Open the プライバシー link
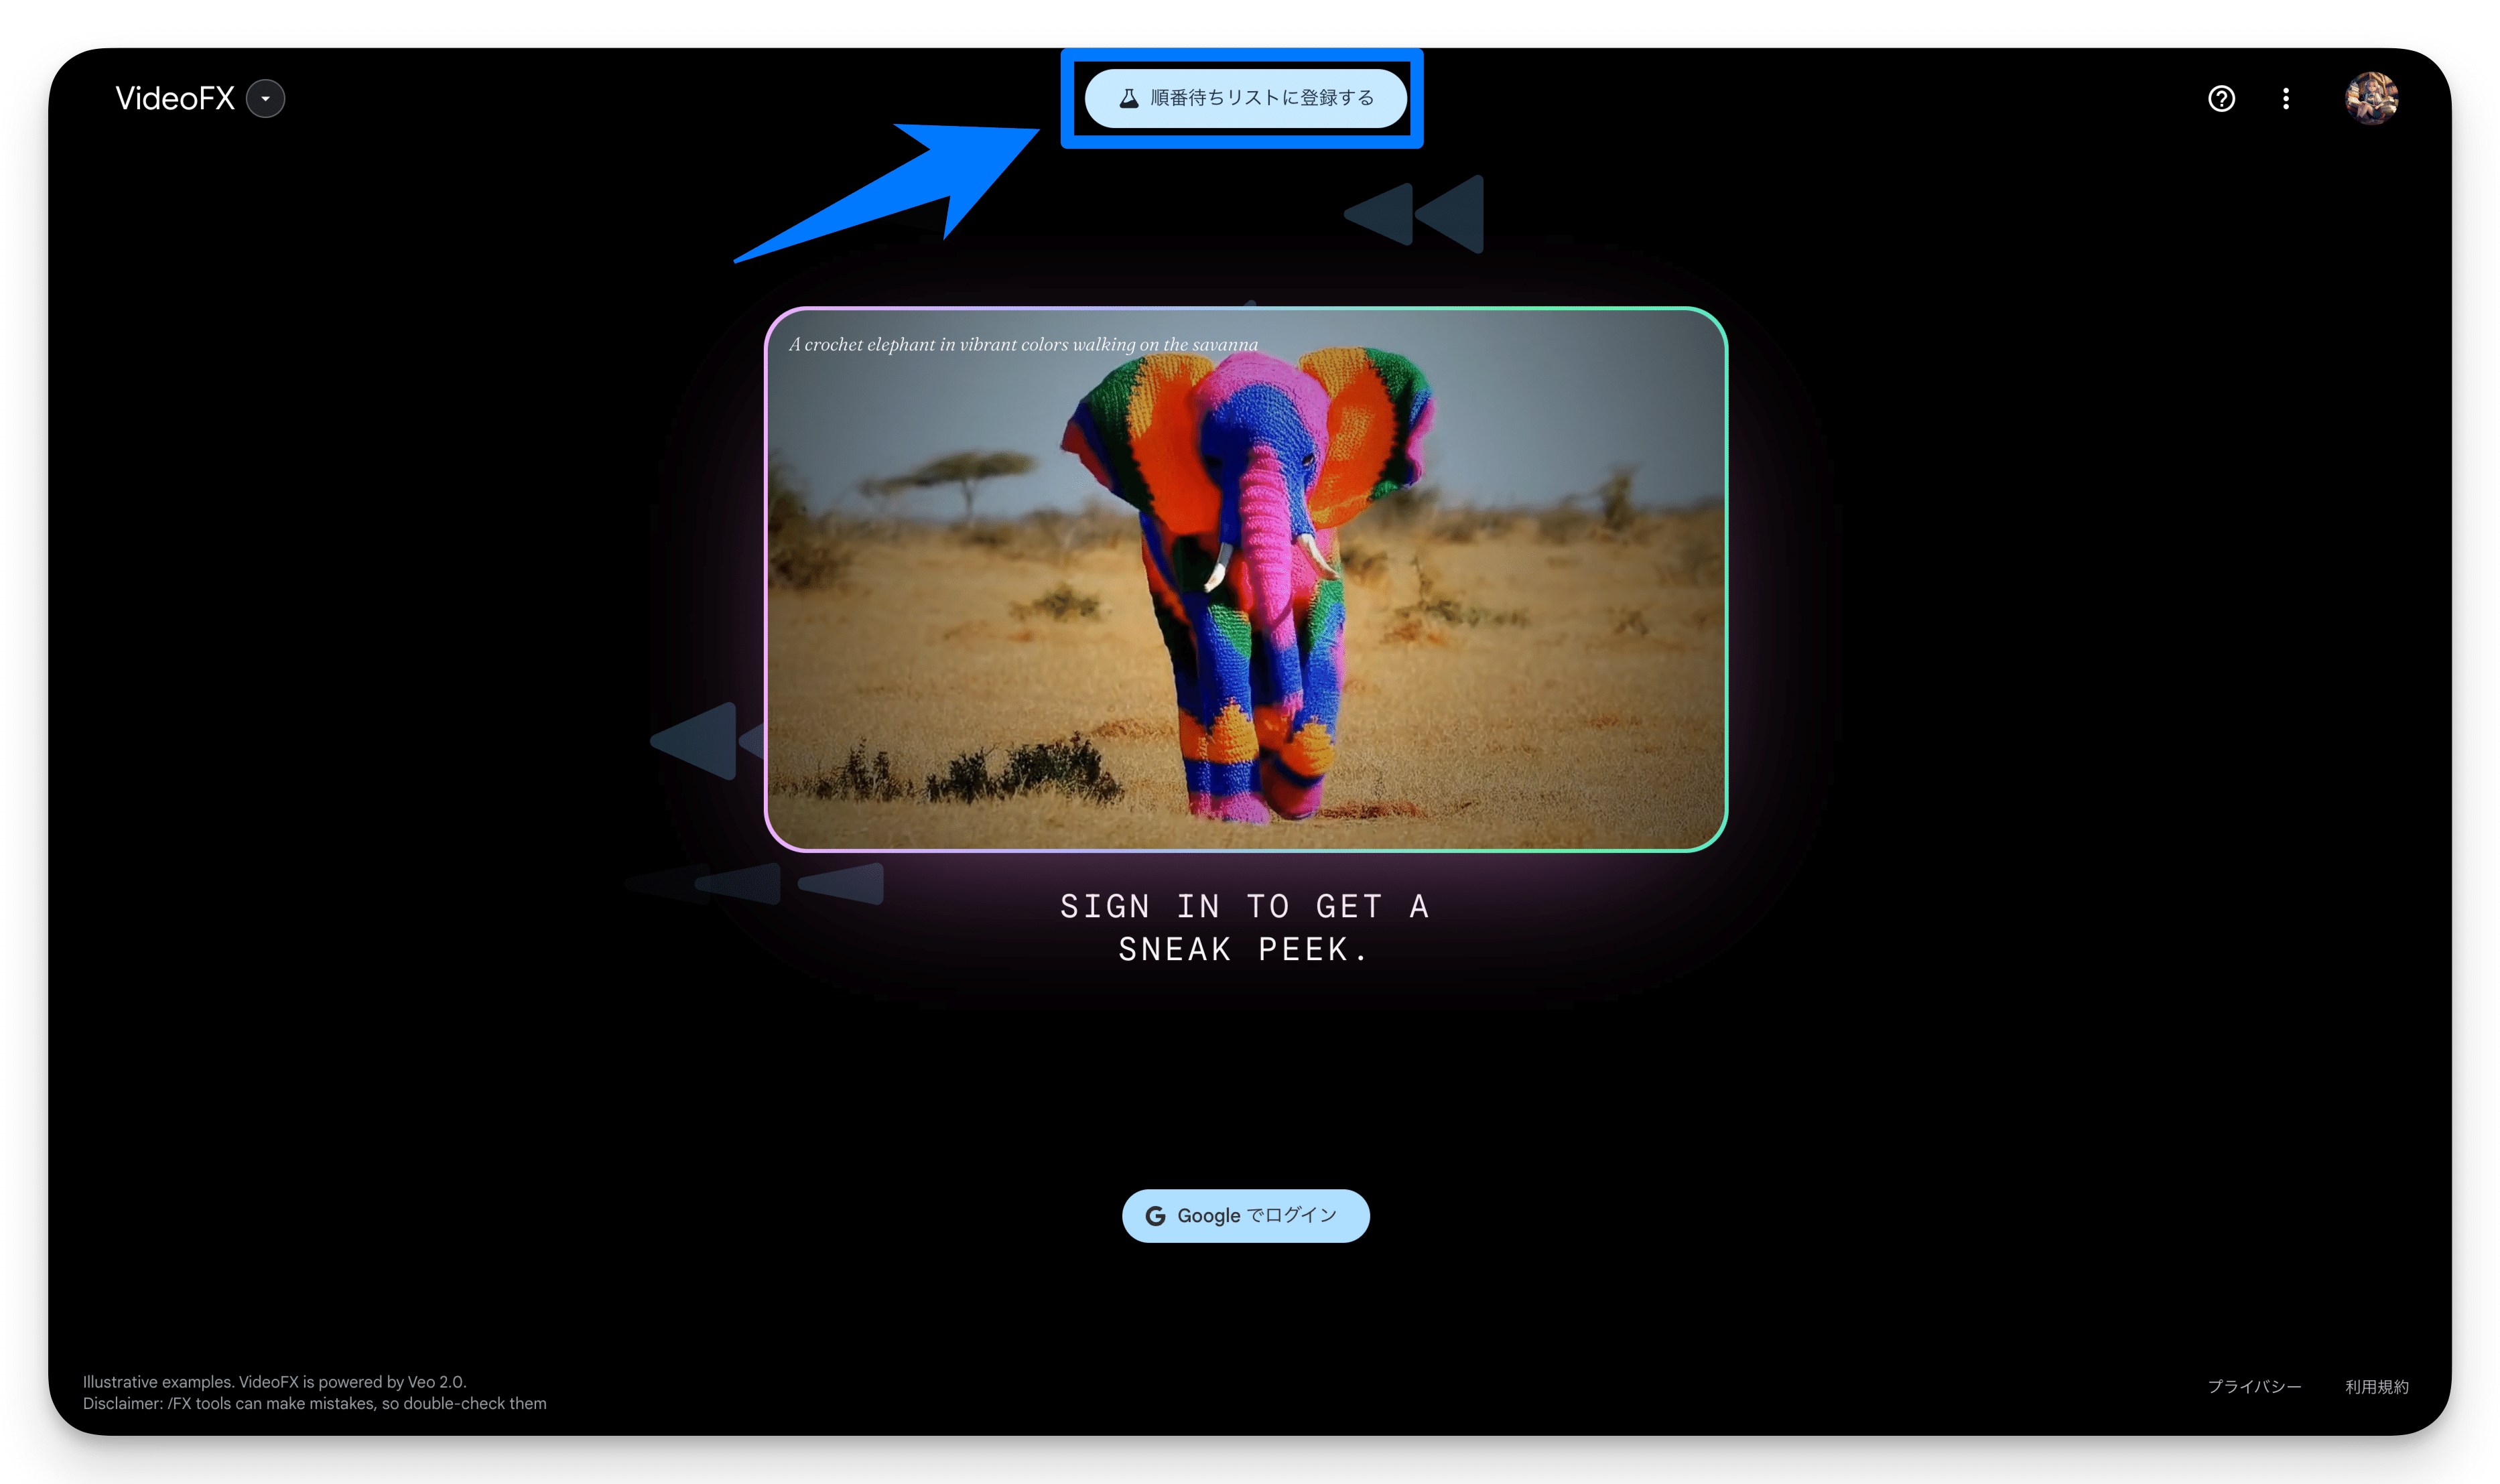The width and height of the screenshot is (2500, 1484). [x=2254, y=1386]
